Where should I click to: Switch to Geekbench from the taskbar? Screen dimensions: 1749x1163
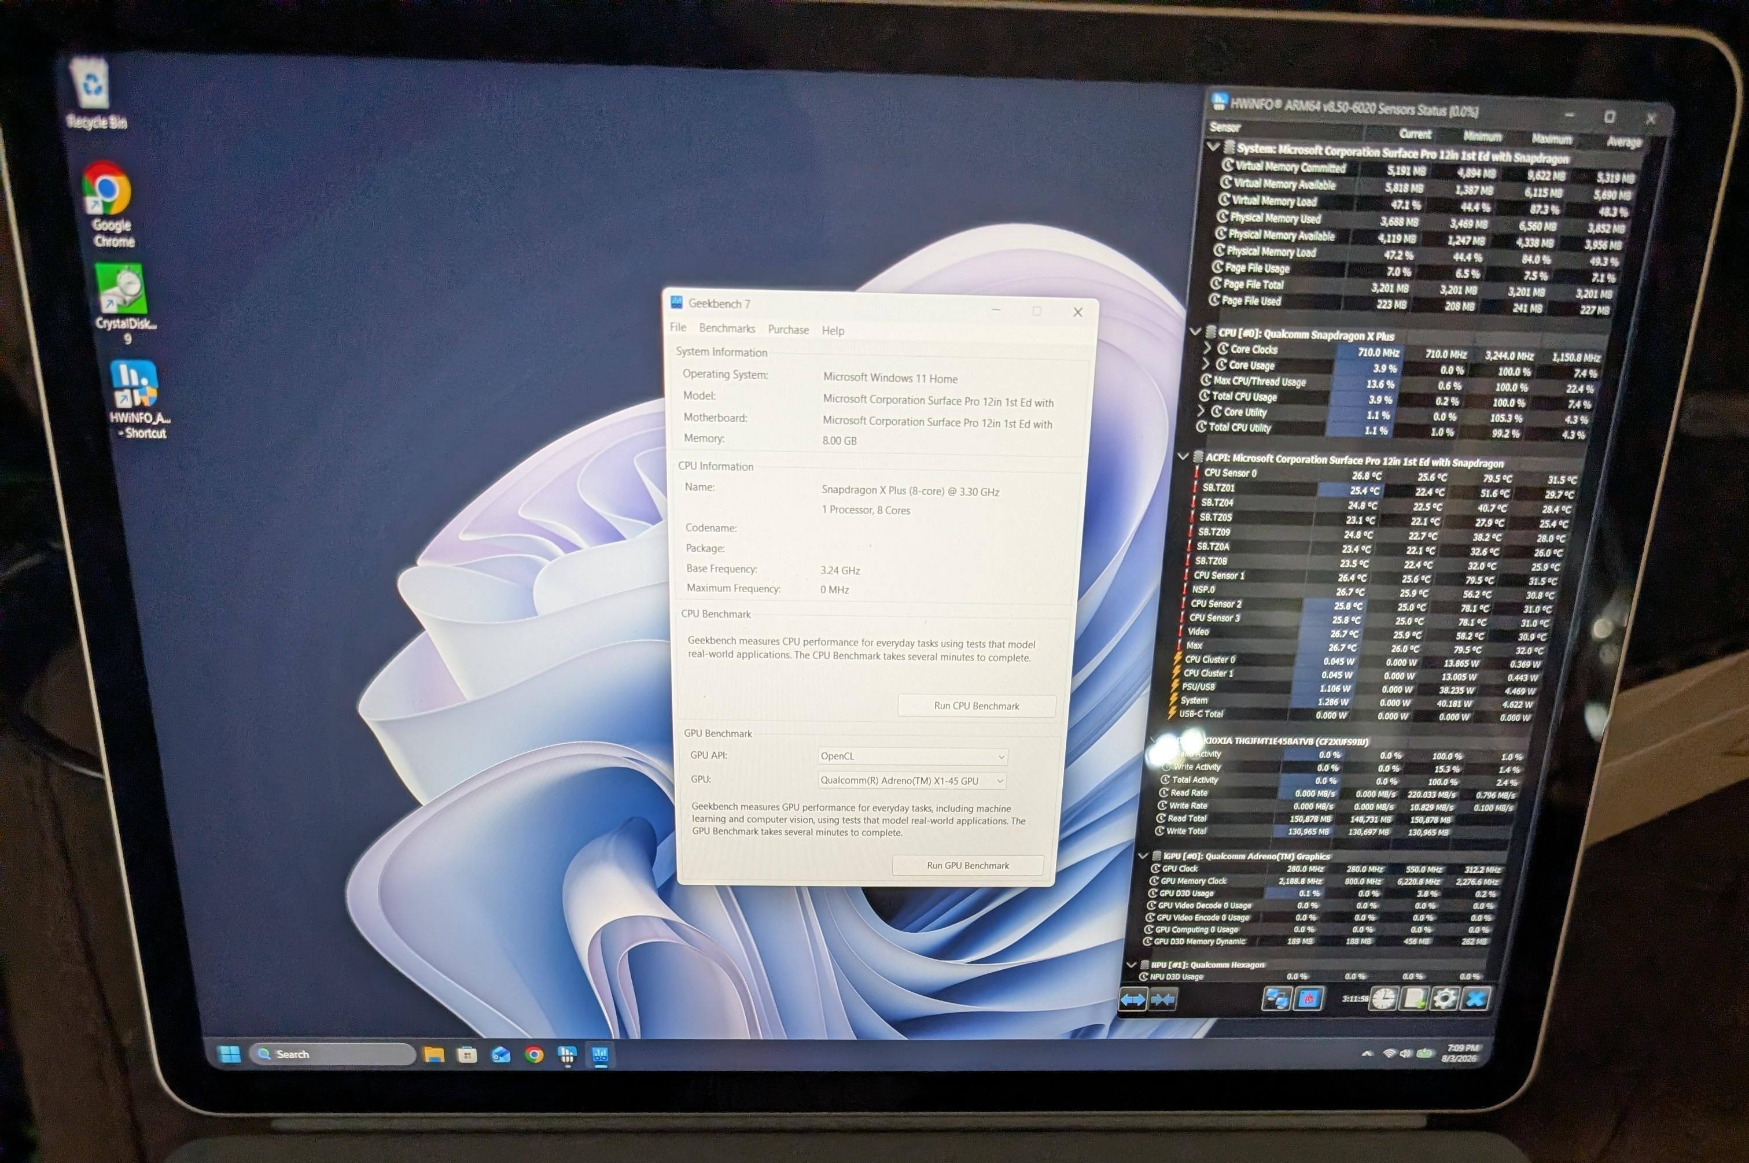(601, 1055)
